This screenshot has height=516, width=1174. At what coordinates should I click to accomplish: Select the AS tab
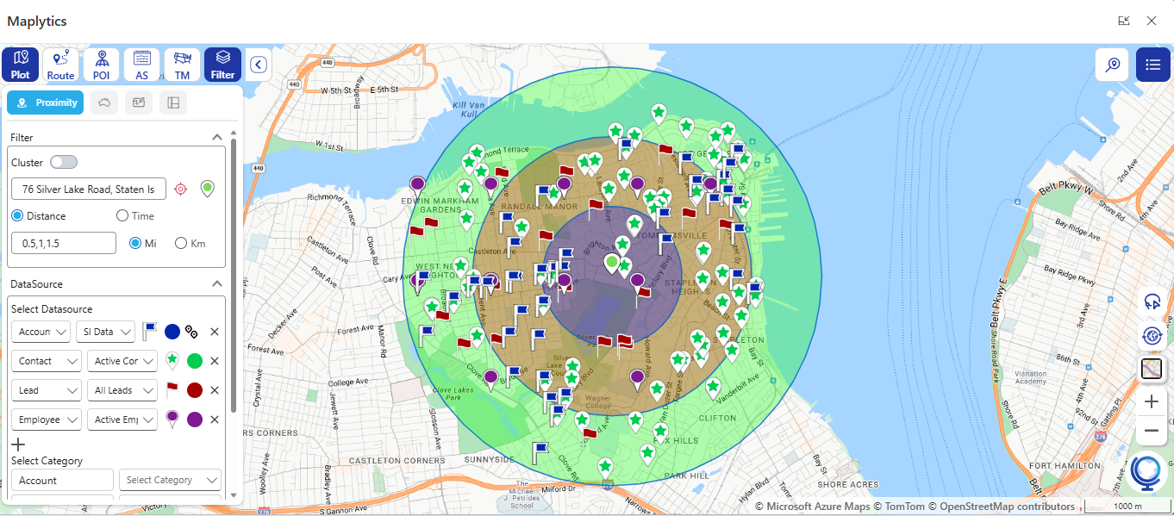141,65
